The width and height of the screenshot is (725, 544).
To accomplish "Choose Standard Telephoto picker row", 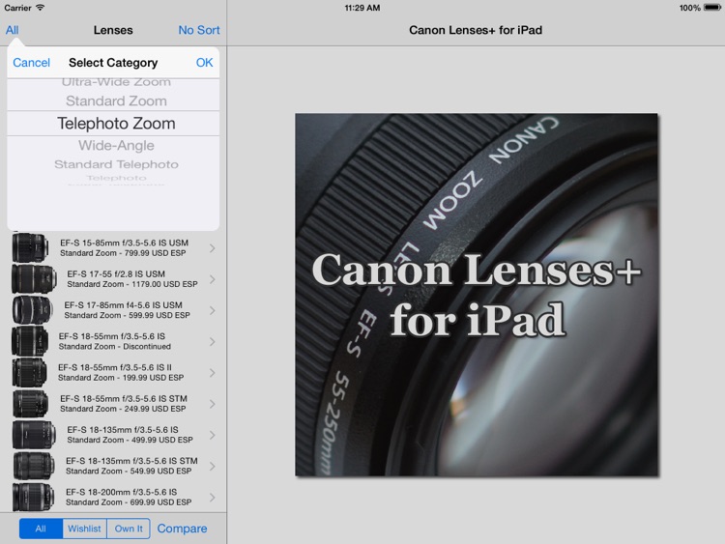I will click(x=116, y=164).
